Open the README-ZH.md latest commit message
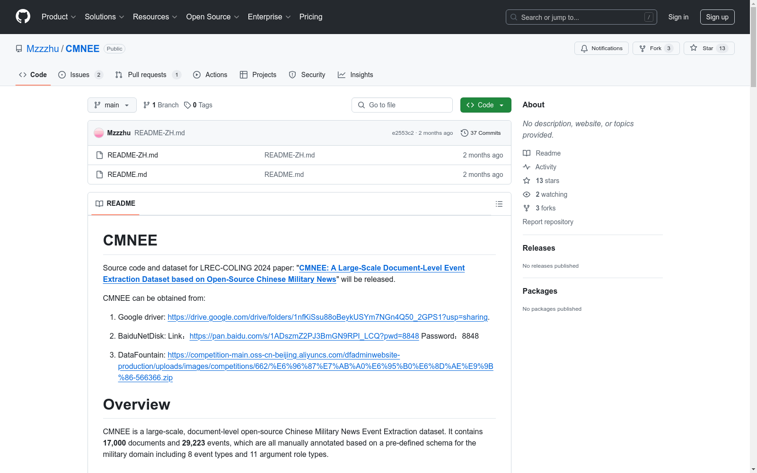 tap(159, 133)
